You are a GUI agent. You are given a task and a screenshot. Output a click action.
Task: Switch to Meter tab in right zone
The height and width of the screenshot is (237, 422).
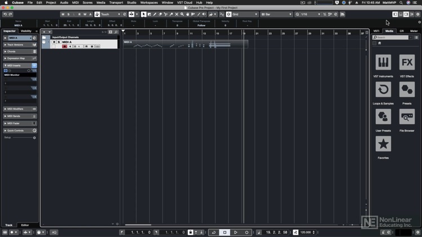(x=414, y=31)
